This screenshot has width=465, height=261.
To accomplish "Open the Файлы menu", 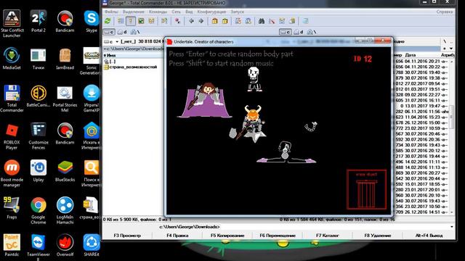I will [x=111, y=12].
